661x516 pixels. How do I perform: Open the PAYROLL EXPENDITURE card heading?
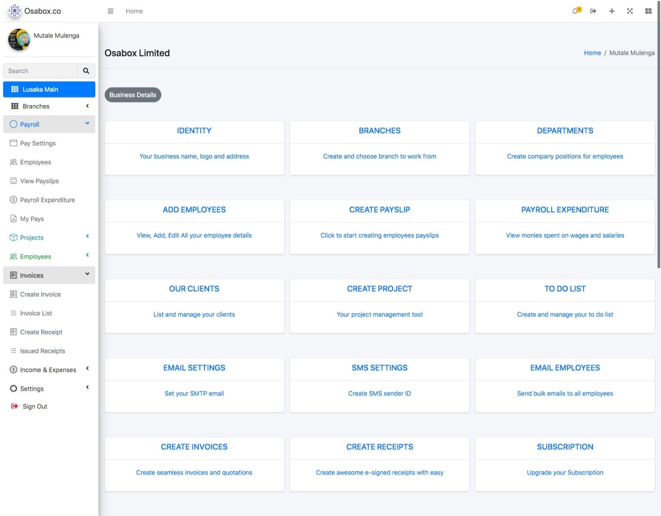pos(565,210)
